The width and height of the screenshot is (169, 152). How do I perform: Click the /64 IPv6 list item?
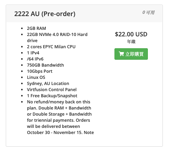[35, 59]
